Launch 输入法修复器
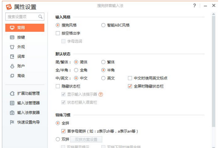The image size is (220, 148). pos(25,113)
